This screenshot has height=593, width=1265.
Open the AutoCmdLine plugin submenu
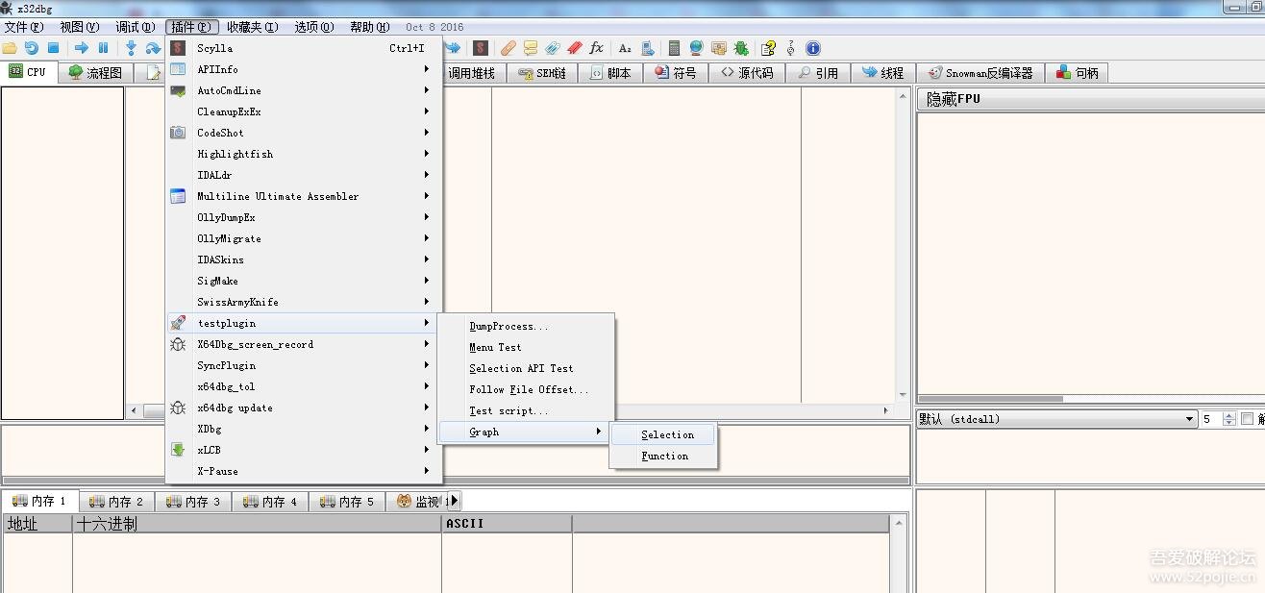(304, 90)
